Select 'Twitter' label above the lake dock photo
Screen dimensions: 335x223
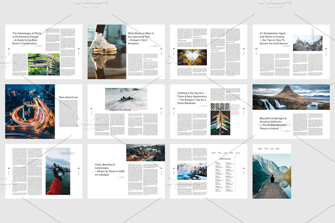pyautogui.click(x=272, y=148)
